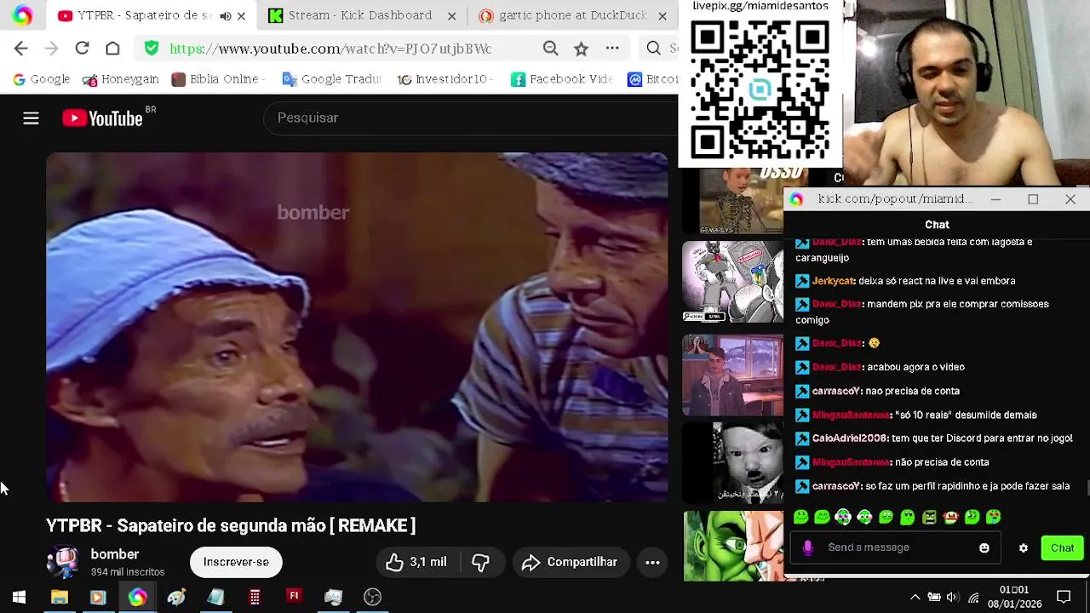
Task: Open YouTube hamburger guide menu
Action: pyautogui.click(x=31, y=118)
